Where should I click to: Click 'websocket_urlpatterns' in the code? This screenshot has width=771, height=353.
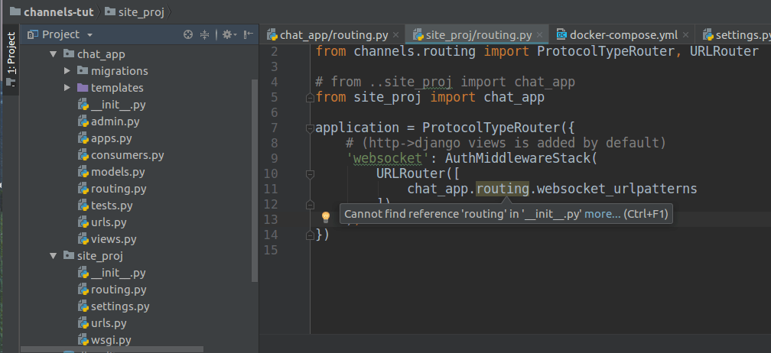pos(617,189)
